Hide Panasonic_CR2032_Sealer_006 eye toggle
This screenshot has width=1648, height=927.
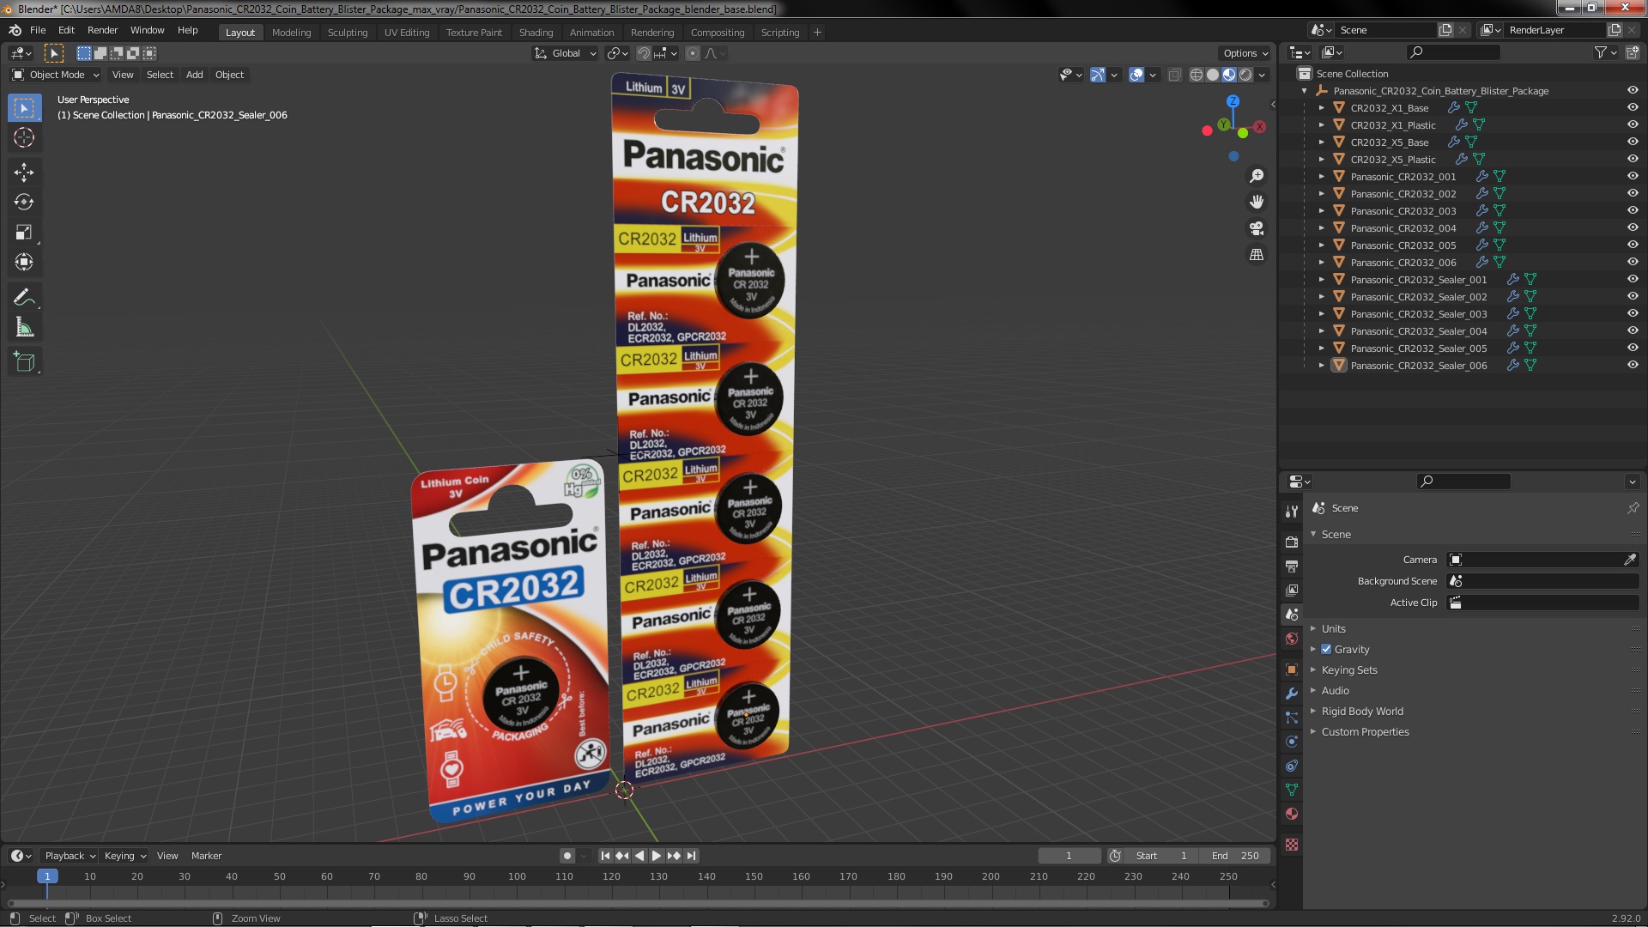click(x=1633, y=365)
